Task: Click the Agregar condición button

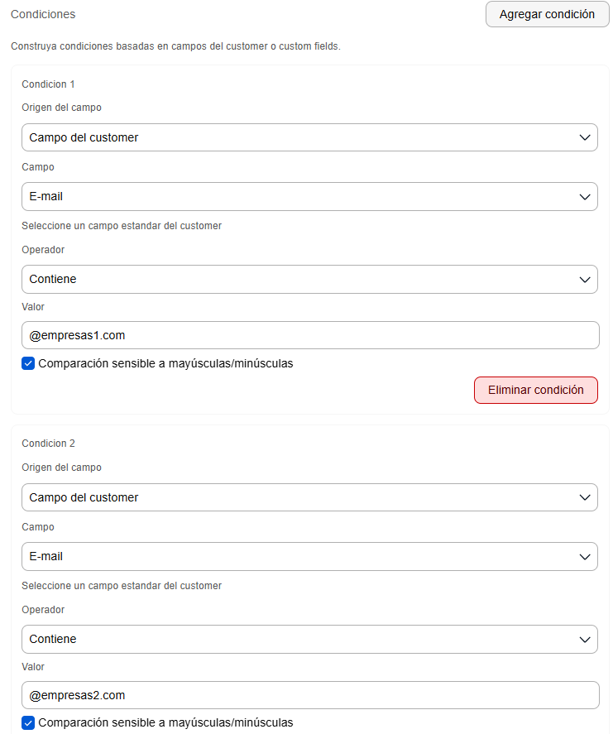Action: pyautogui.click(x=547, y=14)
